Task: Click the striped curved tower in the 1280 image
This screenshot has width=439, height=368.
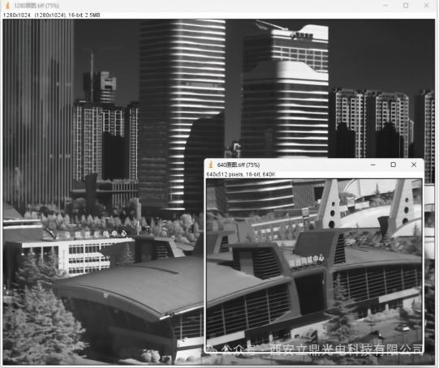Action: [182, 112]
